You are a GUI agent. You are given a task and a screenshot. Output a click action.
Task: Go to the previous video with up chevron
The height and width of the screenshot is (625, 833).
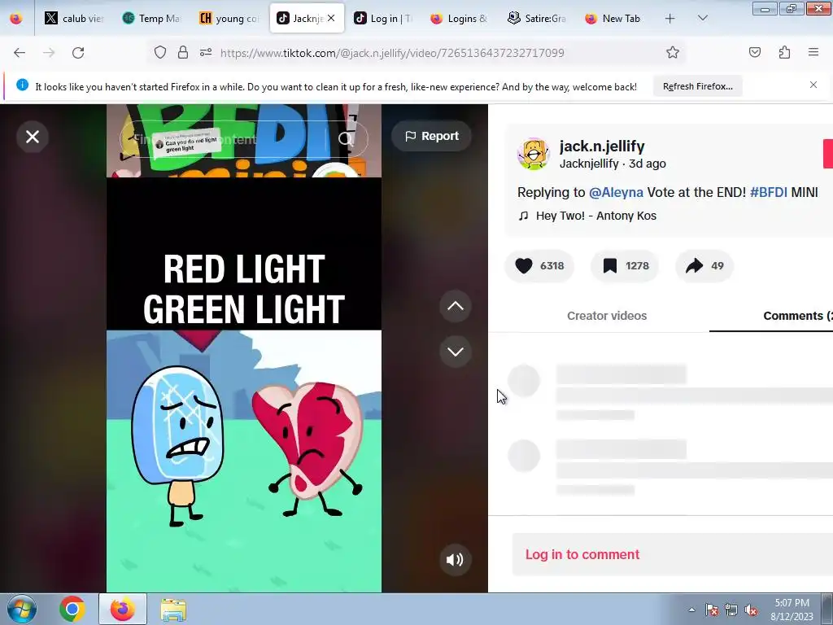pyautogui.click(x=456, y=306)
